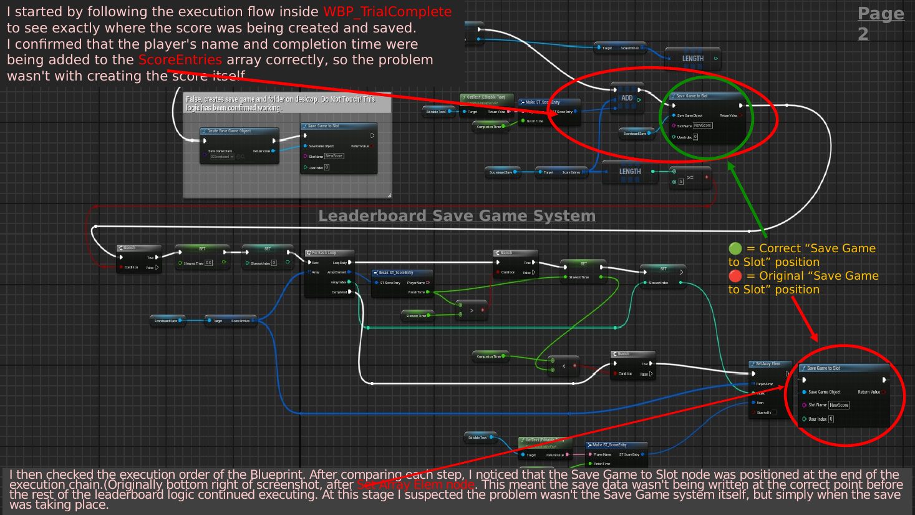Select the upper GetText (Editable Text) node
The image size is (915, 515).
[487, 105]
